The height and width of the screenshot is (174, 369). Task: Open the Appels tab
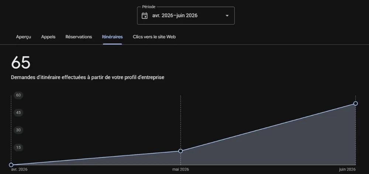48,37
